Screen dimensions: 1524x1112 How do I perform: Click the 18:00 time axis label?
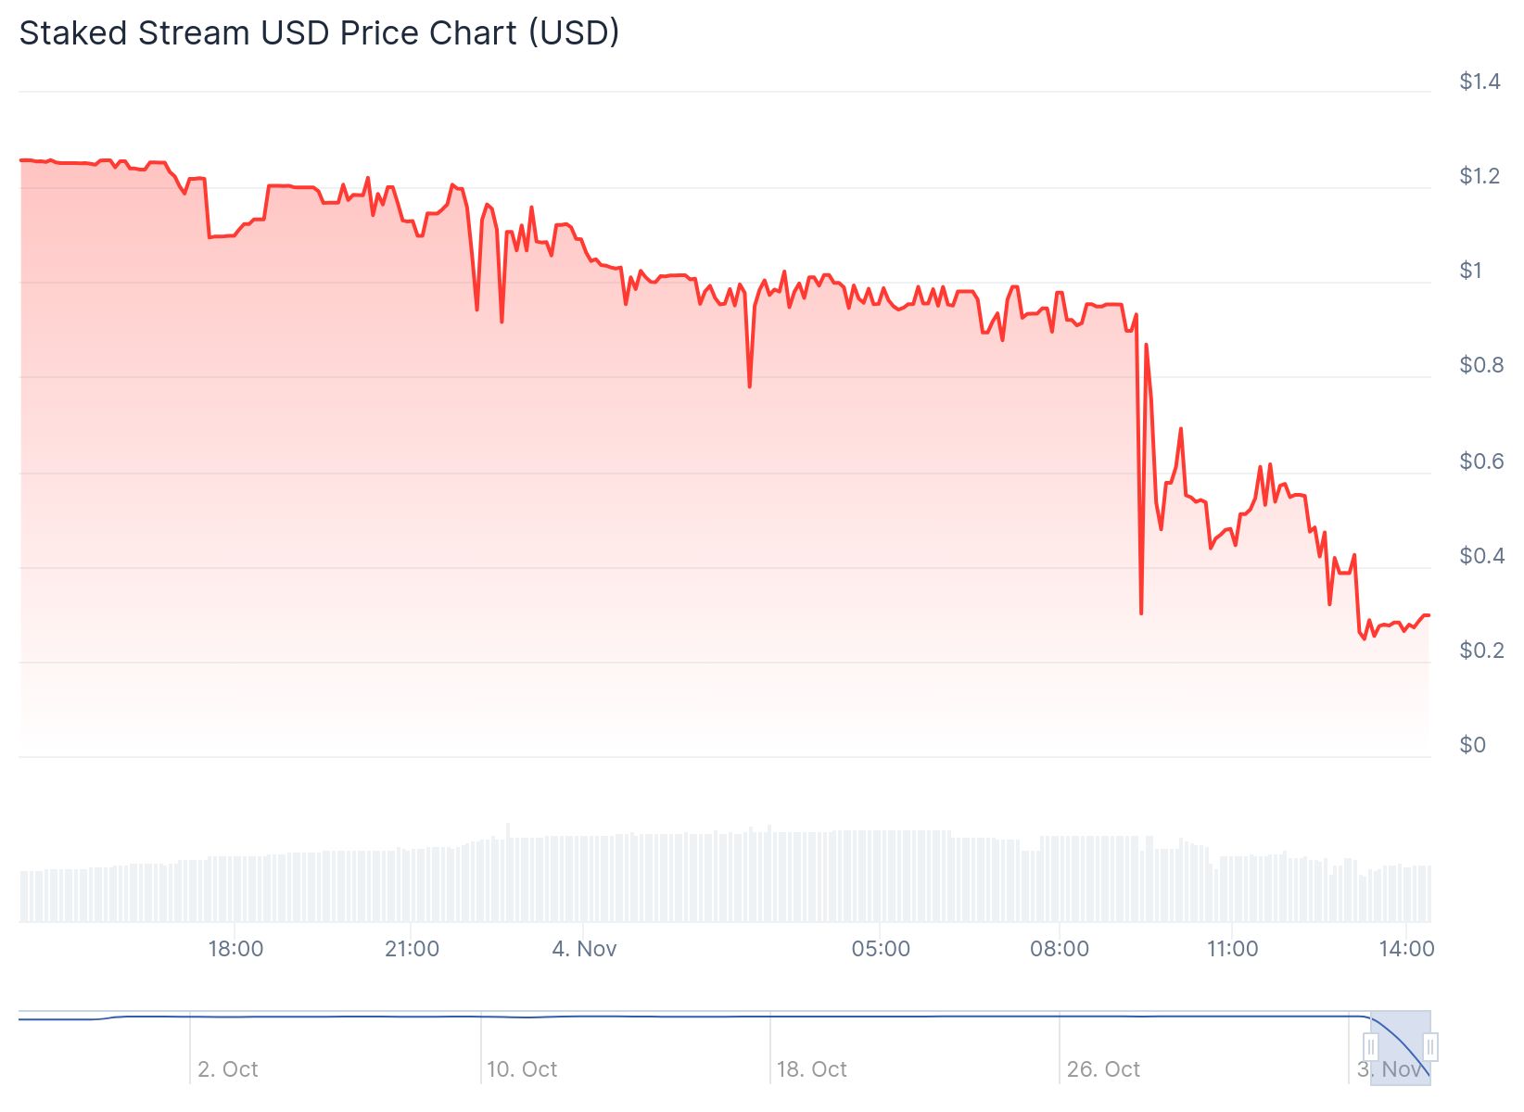tap(235, 949)
